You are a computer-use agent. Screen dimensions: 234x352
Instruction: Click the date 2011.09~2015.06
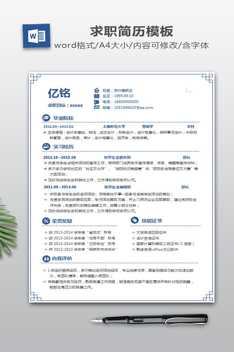click(59, 127)
